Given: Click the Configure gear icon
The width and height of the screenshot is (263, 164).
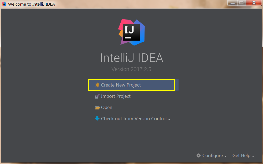Looking at the screenshot, I should [x=199, y=155].
